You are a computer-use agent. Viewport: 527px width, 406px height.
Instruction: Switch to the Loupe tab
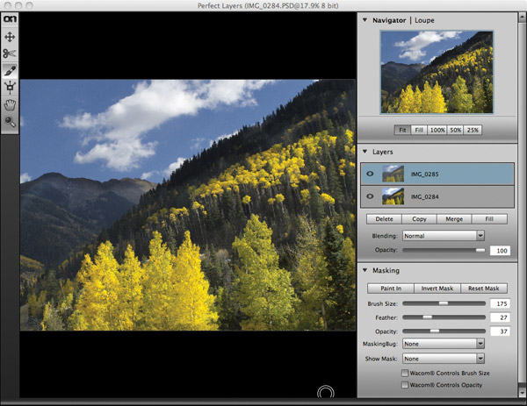pyautogui.click(x=424, y=20)
